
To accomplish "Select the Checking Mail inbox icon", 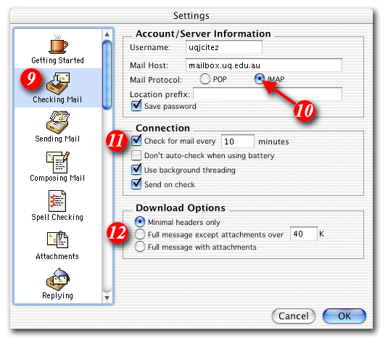I will pos(58,83).
